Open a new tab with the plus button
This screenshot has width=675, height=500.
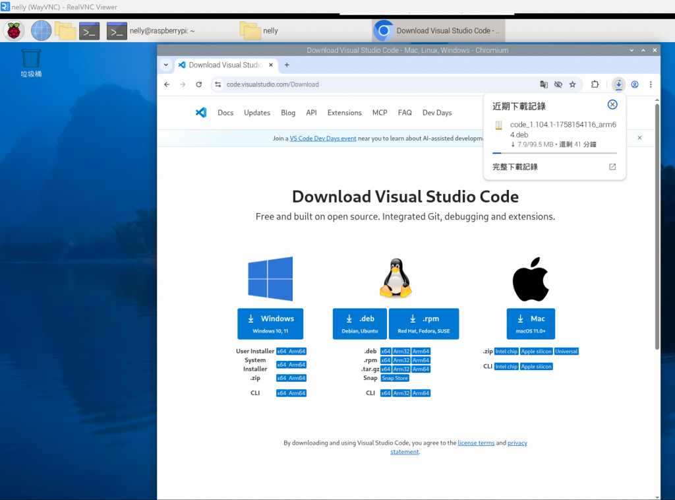click(x=287, y=65)
